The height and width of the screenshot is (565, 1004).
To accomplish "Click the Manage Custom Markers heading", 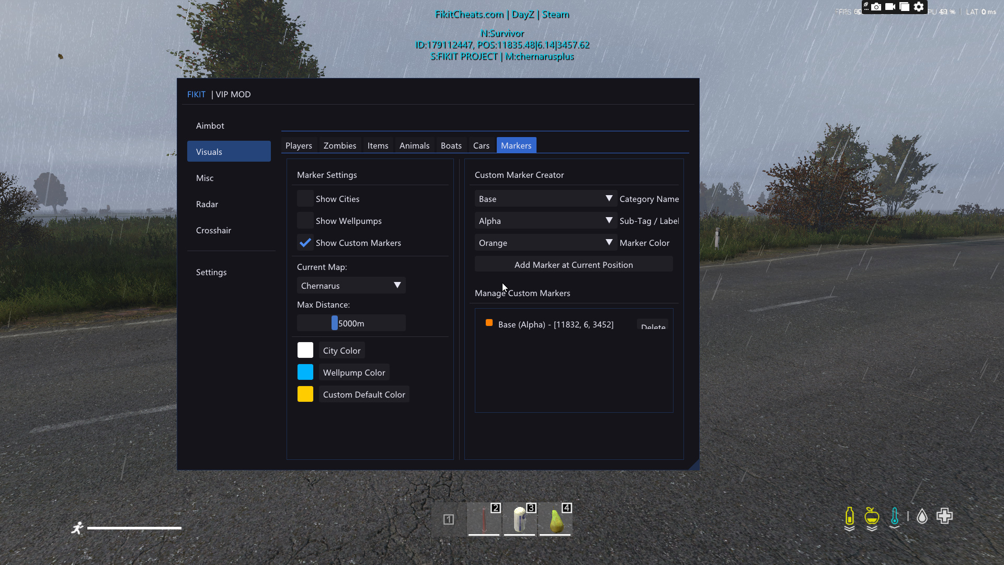I will coord(522,293).
